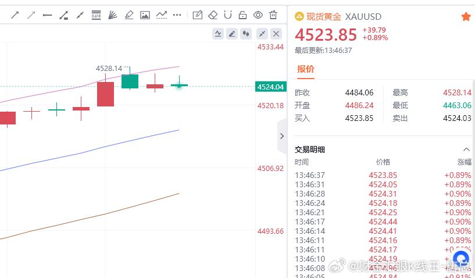
Task: Click the 价格 column header
Action: click(x=383, y=162)
